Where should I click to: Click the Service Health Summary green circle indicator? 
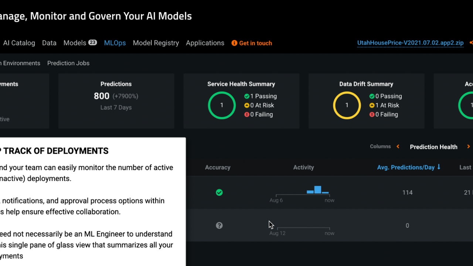click(222, 105)
